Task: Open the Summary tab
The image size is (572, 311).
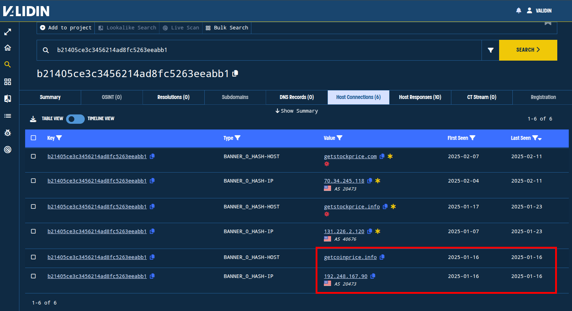Action: 50,97
